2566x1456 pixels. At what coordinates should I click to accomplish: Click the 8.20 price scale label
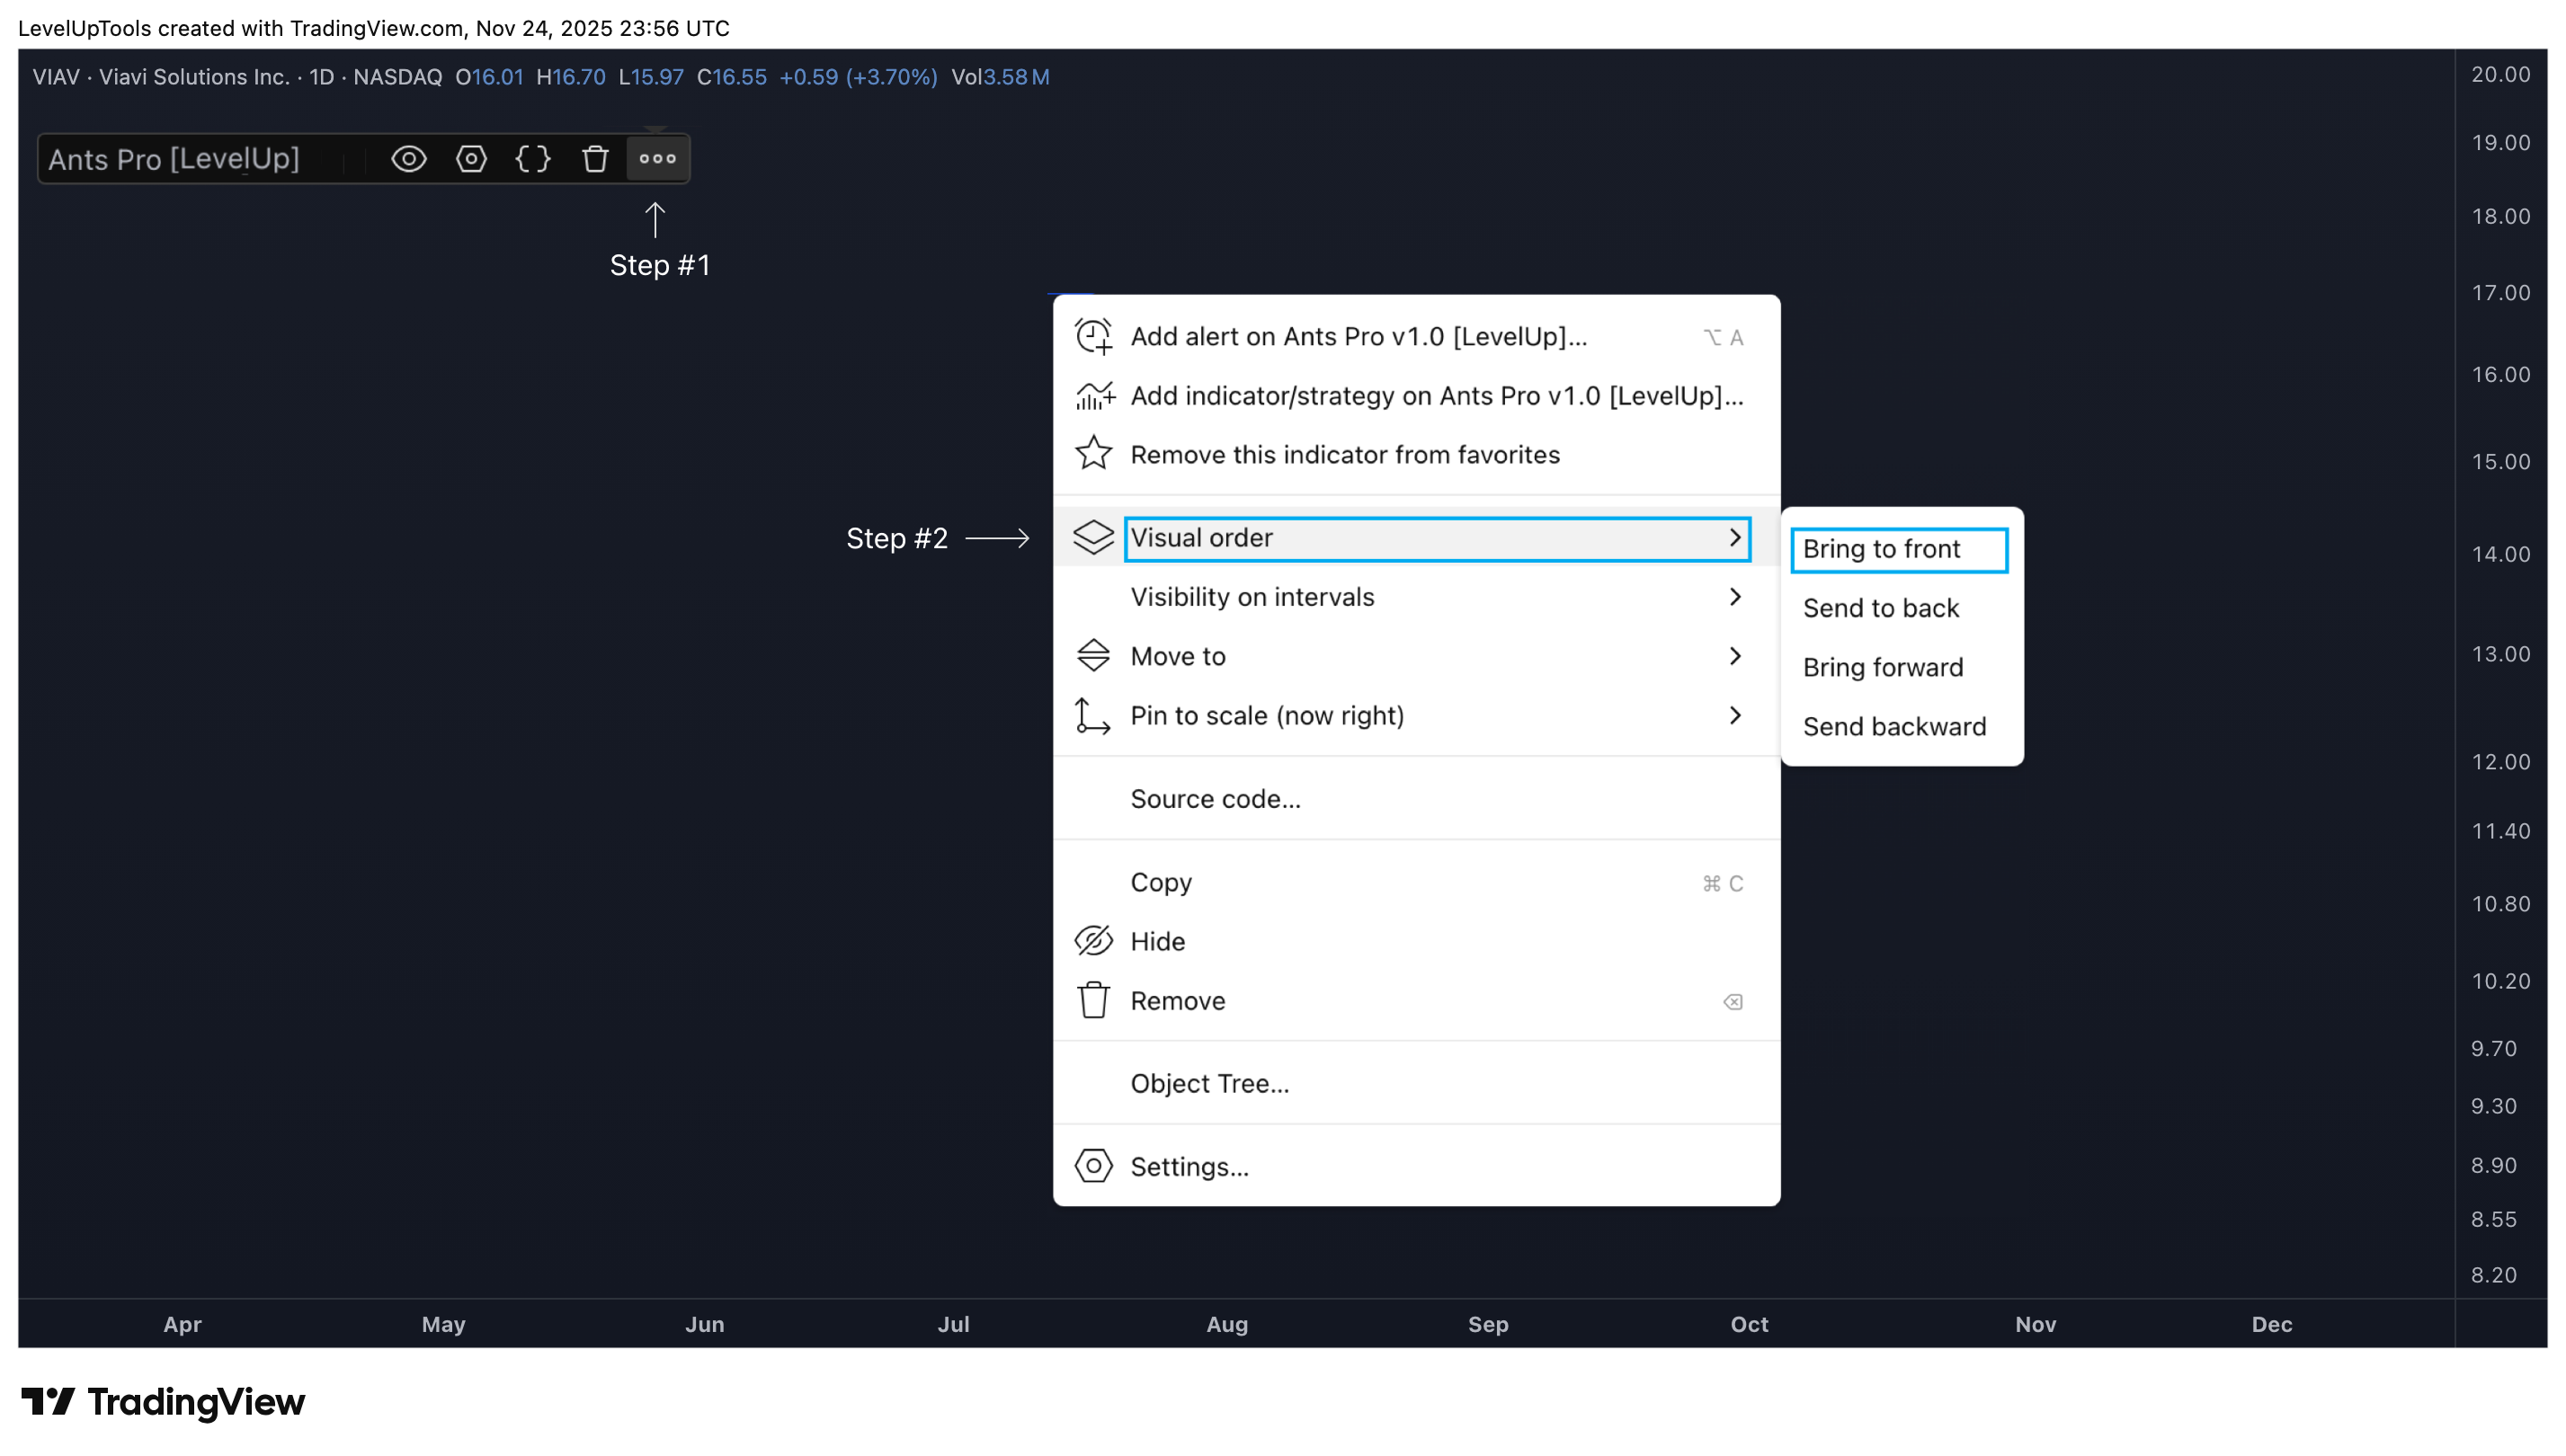coord(2493,1276)
